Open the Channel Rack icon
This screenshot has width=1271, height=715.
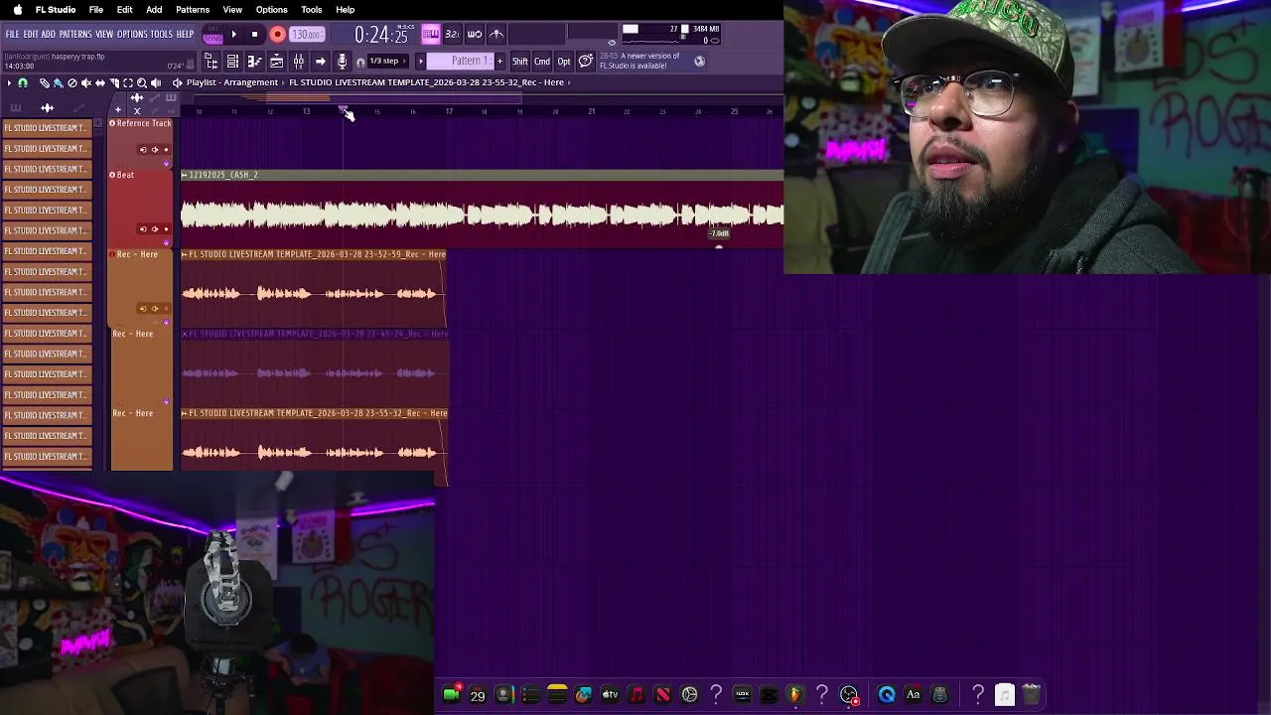(232, 62)
